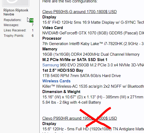Click the Clevo P950HR configuration heading
Image resolution: width=144 pixels, height=133 pixels.
point(80,118)
